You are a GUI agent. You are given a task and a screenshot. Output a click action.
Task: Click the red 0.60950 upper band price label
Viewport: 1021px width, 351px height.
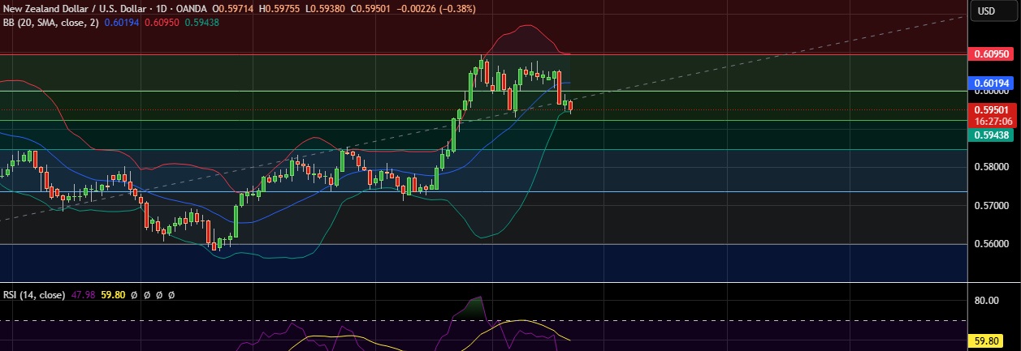point(990,54)
